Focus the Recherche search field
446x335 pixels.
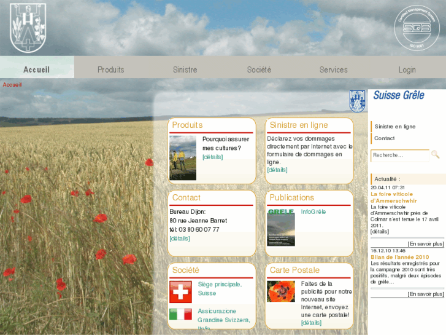coord(400,156)
